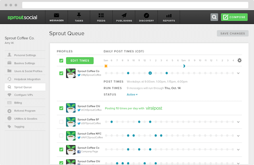Click the viralpost link
This screenshot has height=165, width=254.
click(154, 108)
